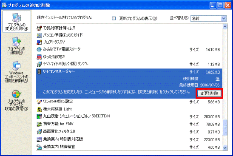This screenshot has height=156, width=233.
Task: Click the てきぱき家計簿マム5 program icon
Action: pyautogui.click(x=39, y=28)
